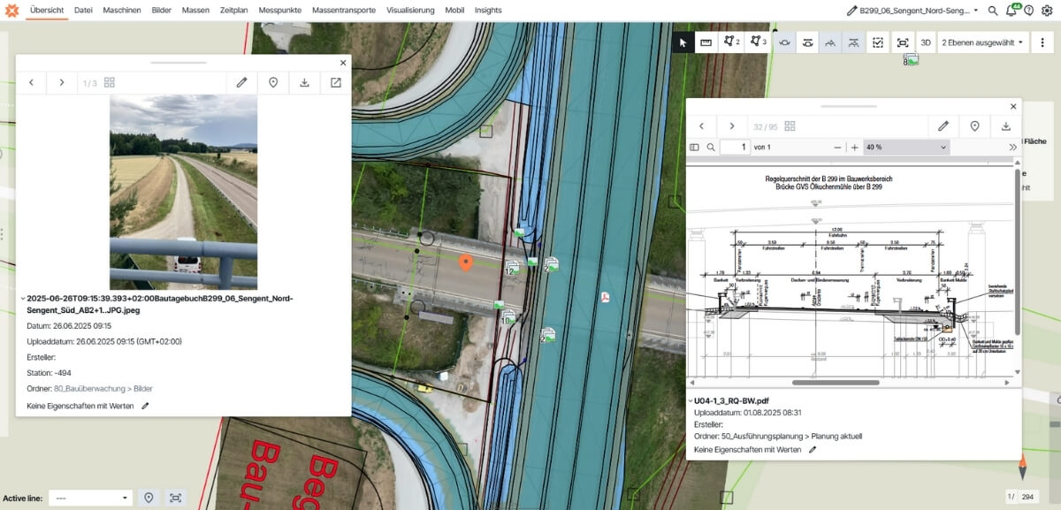Image resolution: width=1061 pixels, height=510 pixels.
Task: Show PDF location on map pin icon
Action: click(x=974, y=126)
